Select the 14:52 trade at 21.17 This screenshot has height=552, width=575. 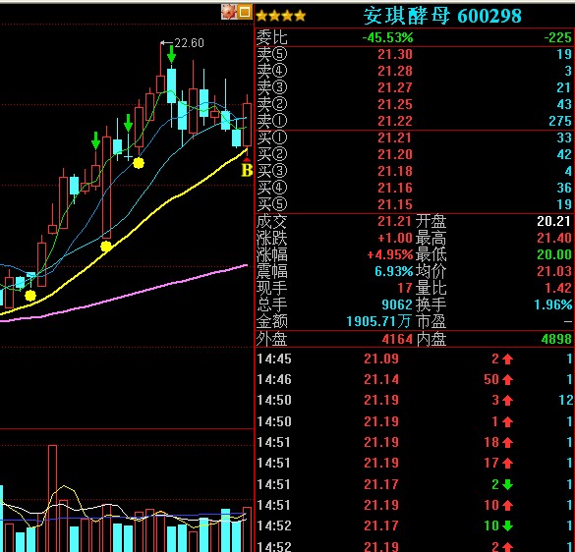pos(414,526)
